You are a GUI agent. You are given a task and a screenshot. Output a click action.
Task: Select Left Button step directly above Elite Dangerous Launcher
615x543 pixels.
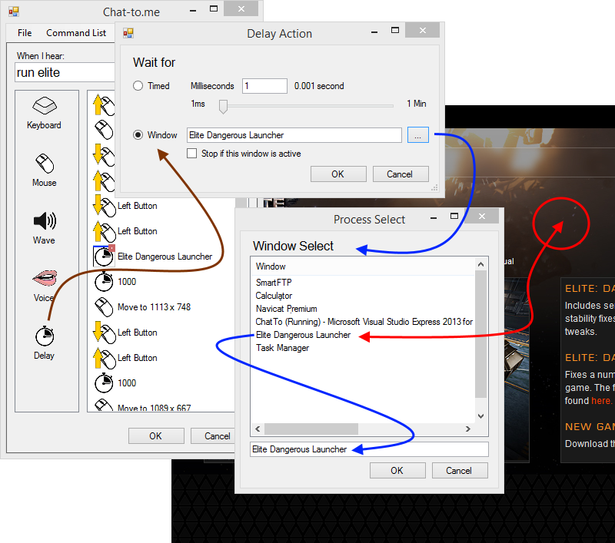tap(138, 231)
